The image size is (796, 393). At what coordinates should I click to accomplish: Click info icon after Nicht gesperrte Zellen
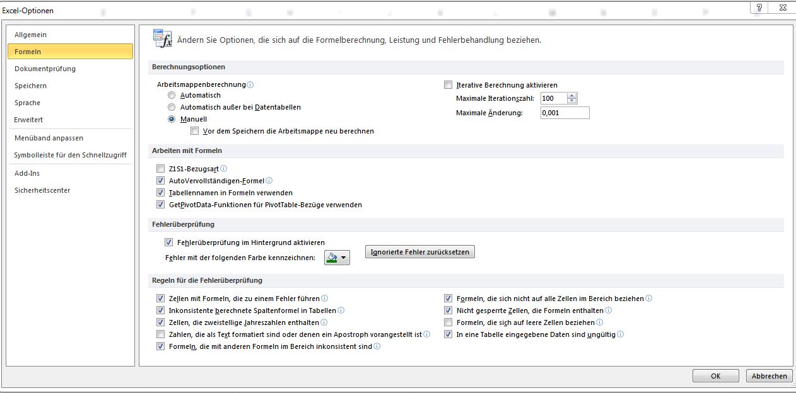(609, 310)
